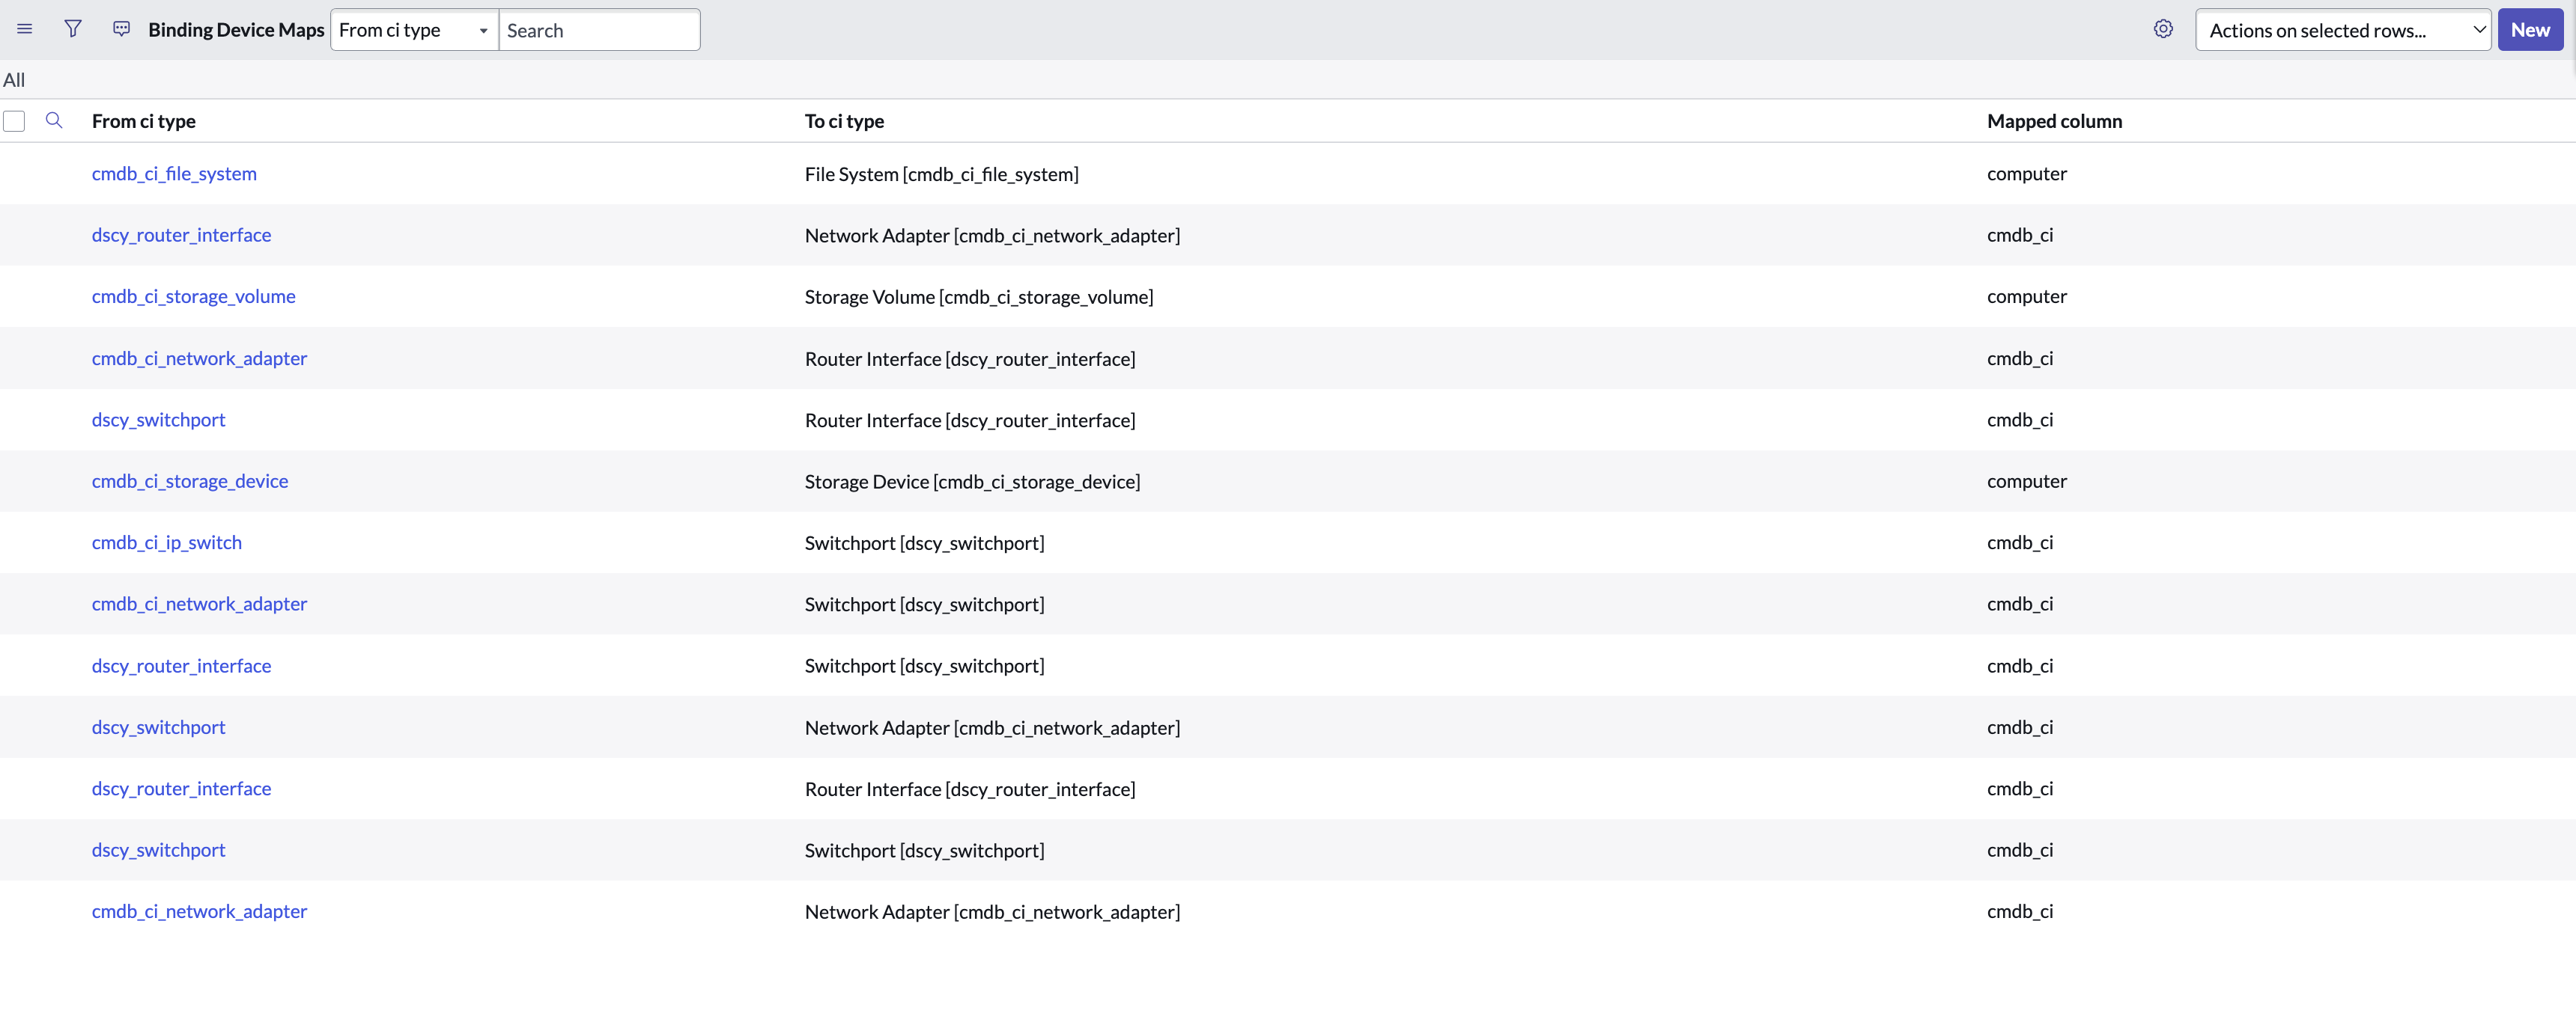Click File System [cmdb_ci_file_system] cell
Image resolution: width=2576 pixels, height=1025 pixels.
pos(941,174)
